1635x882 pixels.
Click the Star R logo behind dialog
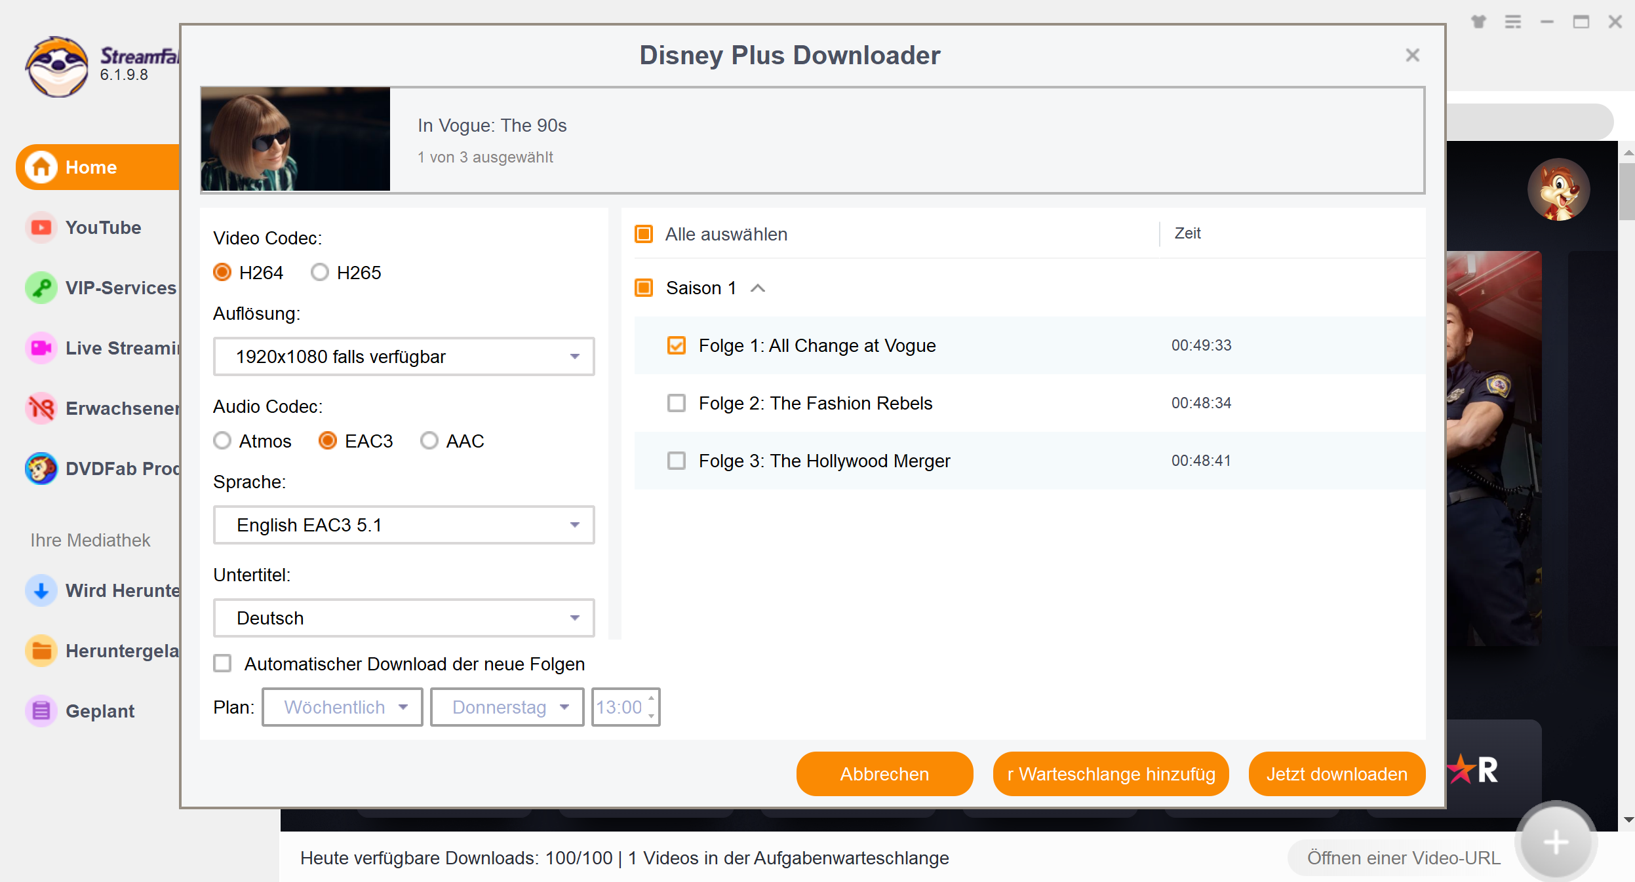pyautogui.click(x=1473, y=769)
